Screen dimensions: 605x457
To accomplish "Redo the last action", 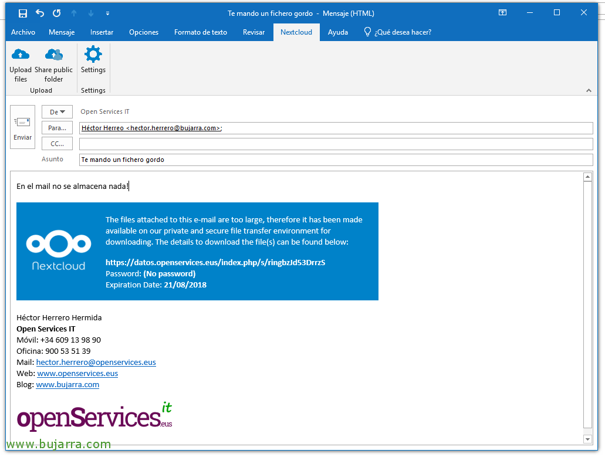I will click(57, 13).
